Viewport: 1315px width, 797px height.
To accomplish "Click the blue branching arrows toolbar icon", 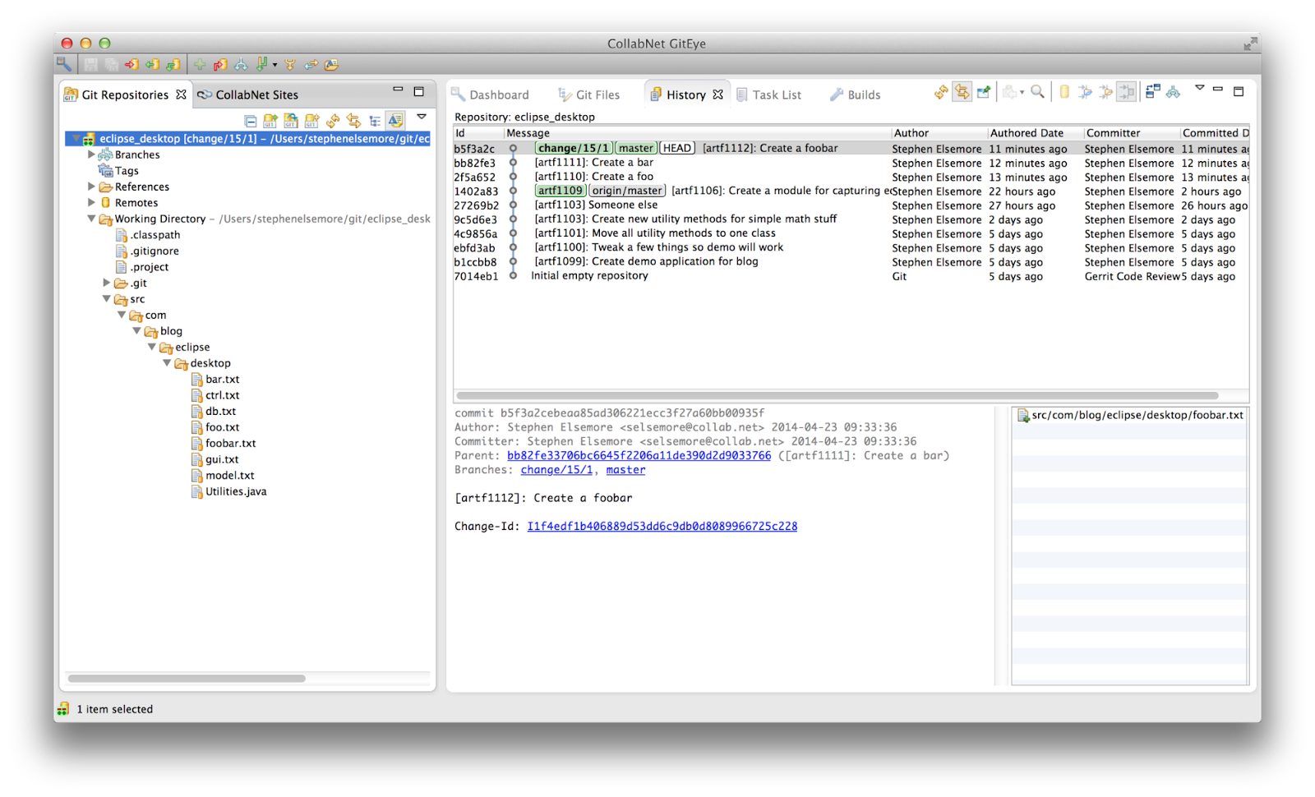I will [241, 64].
